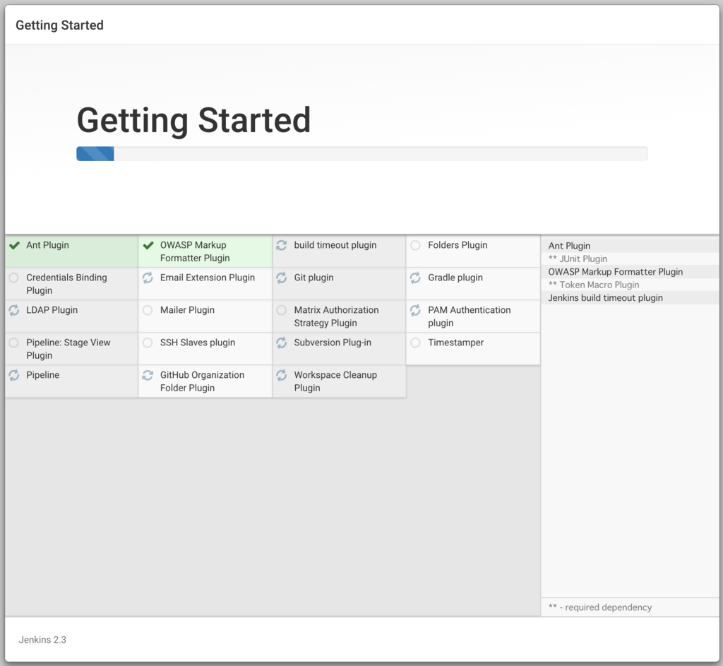This screenshot has height=666, width=723.
Task: Select the Ant Plugin tile label
Action: (x=47, y=245)
